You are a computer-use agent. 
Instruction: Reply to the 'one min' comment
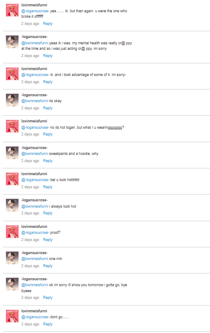48,266
